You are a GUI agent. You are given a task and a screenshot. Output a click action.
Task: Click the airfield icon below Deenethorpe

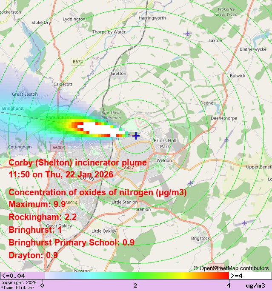[x=226, y=139]
